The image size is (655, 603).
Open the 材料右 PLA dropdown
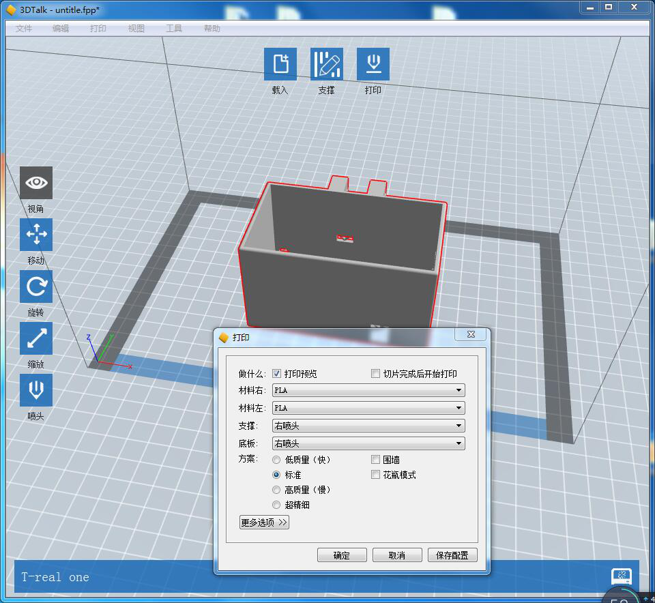pos(368,390)
